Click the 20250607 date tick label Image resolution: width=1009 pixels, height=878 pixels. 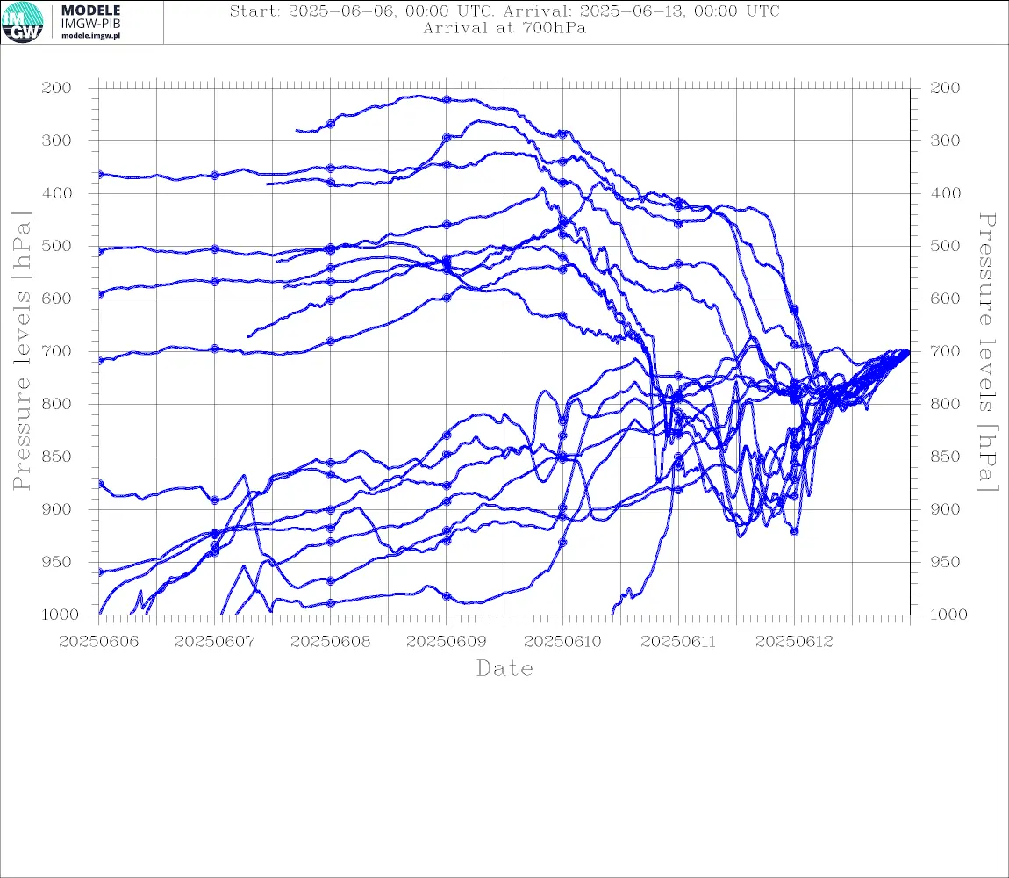coord(214,642)
